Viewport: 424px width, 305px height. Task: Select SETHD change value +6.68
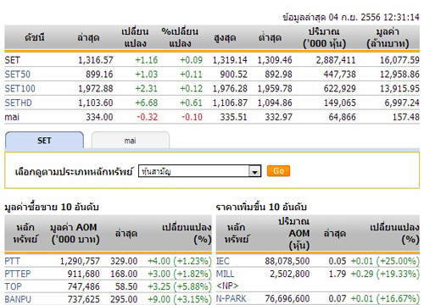coord(147,103)
